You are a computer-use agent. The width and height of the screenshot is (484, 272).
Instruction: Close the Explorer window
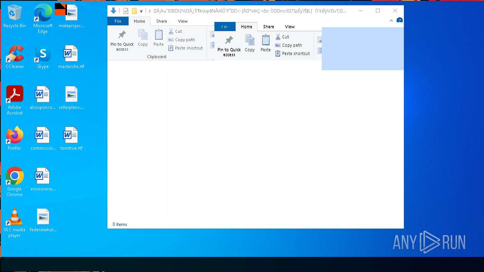395,11
